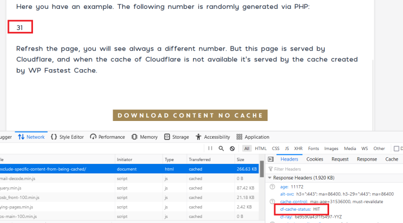Open the Application panel

coord(252,137)
